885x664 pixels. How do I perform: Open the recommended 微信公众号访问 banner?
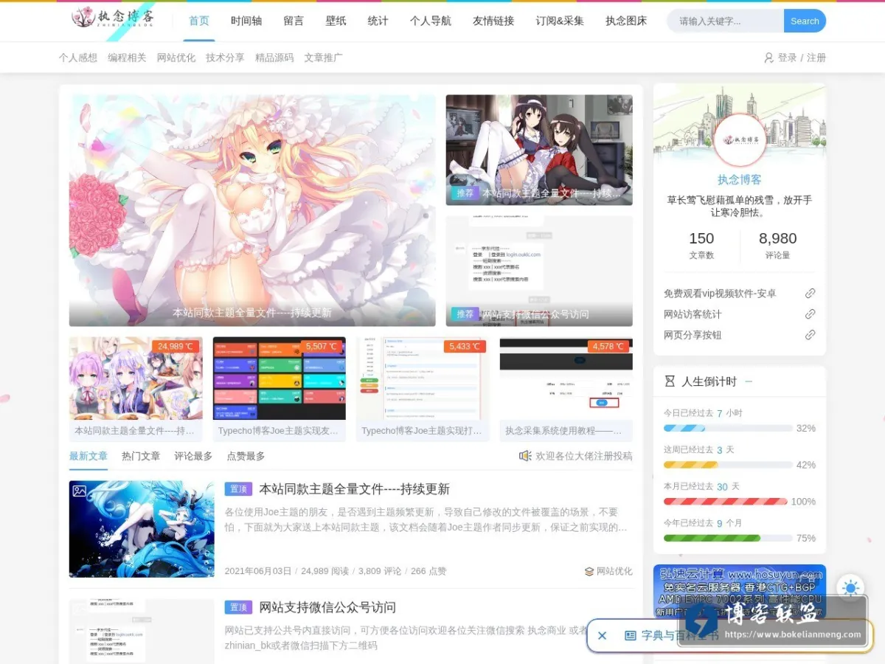coord(539,271)
